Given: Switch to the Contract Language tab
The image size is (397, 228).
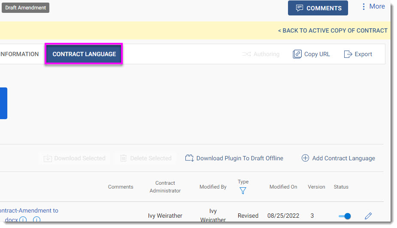Looking at the screenshot, I should [x=84, y=54].
